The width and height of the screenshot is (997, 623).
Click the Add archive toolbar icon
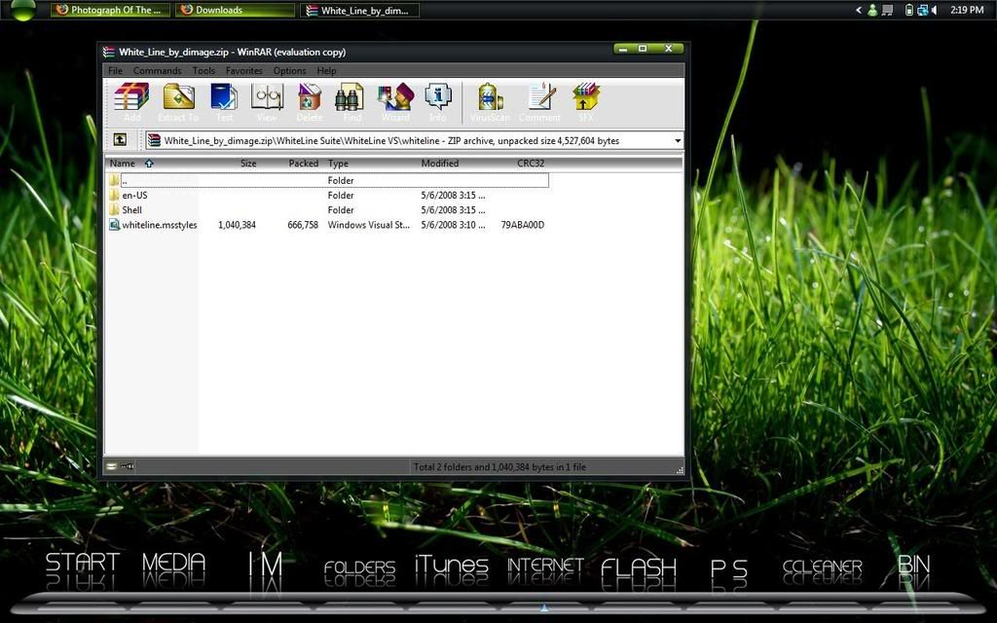pyautogui.click(x=131, y=101)
